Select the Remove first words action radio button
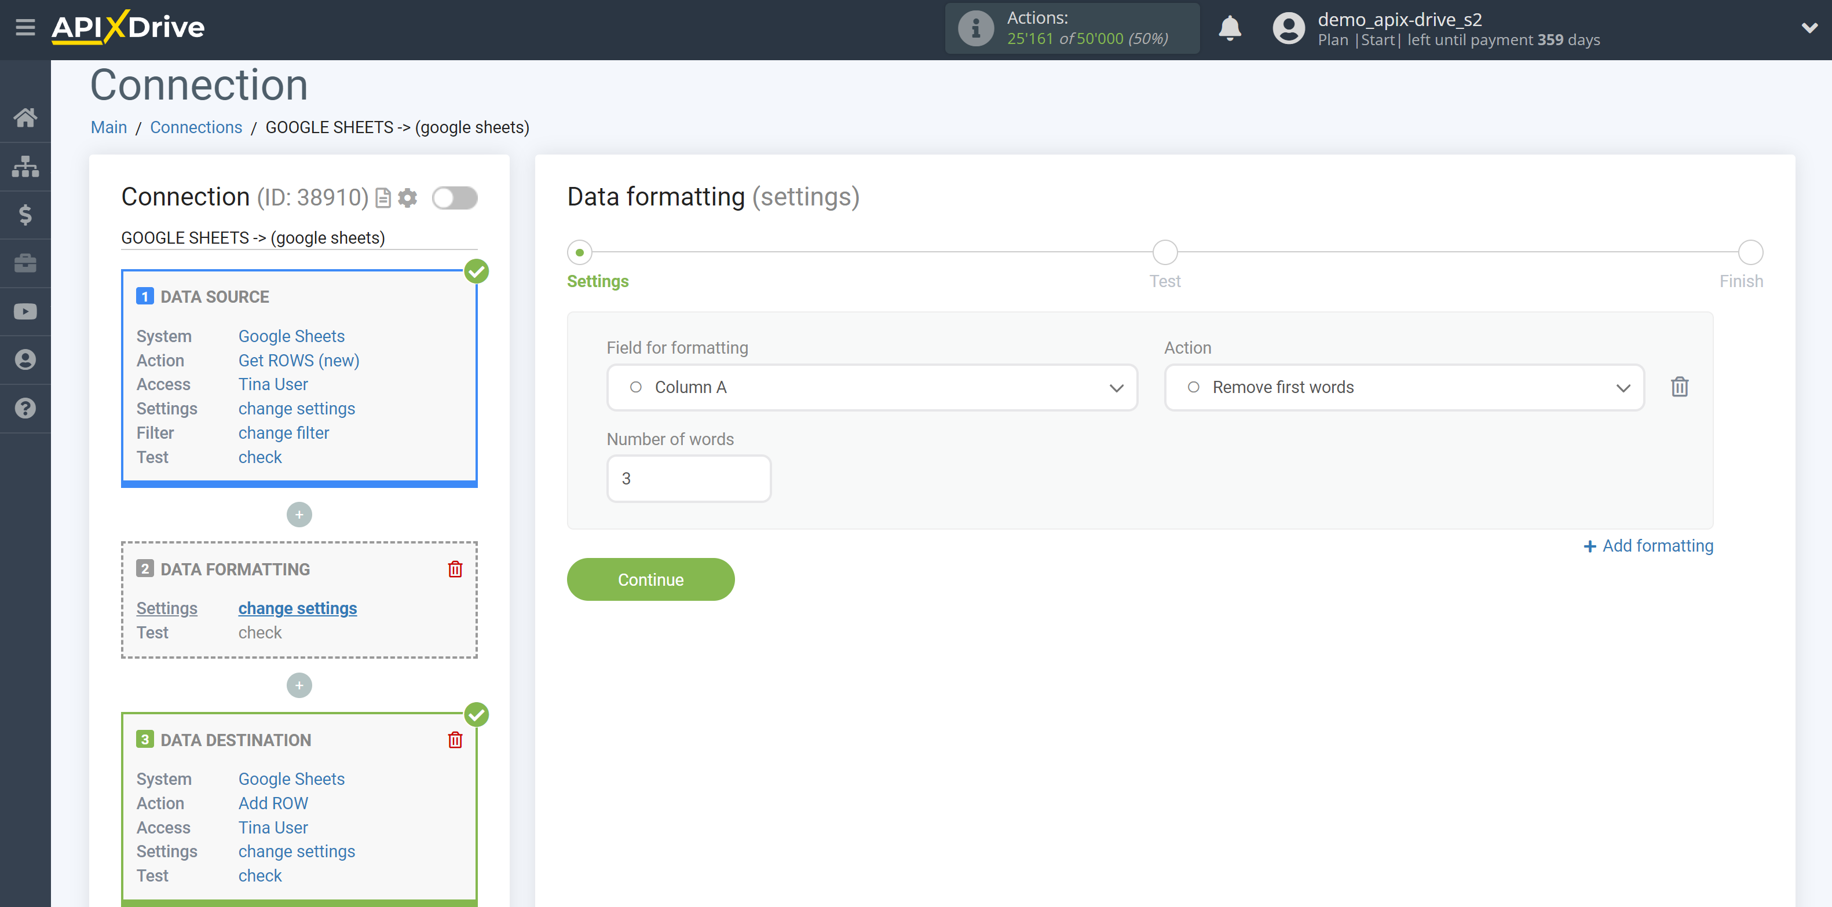 (x=1194, y=388)
